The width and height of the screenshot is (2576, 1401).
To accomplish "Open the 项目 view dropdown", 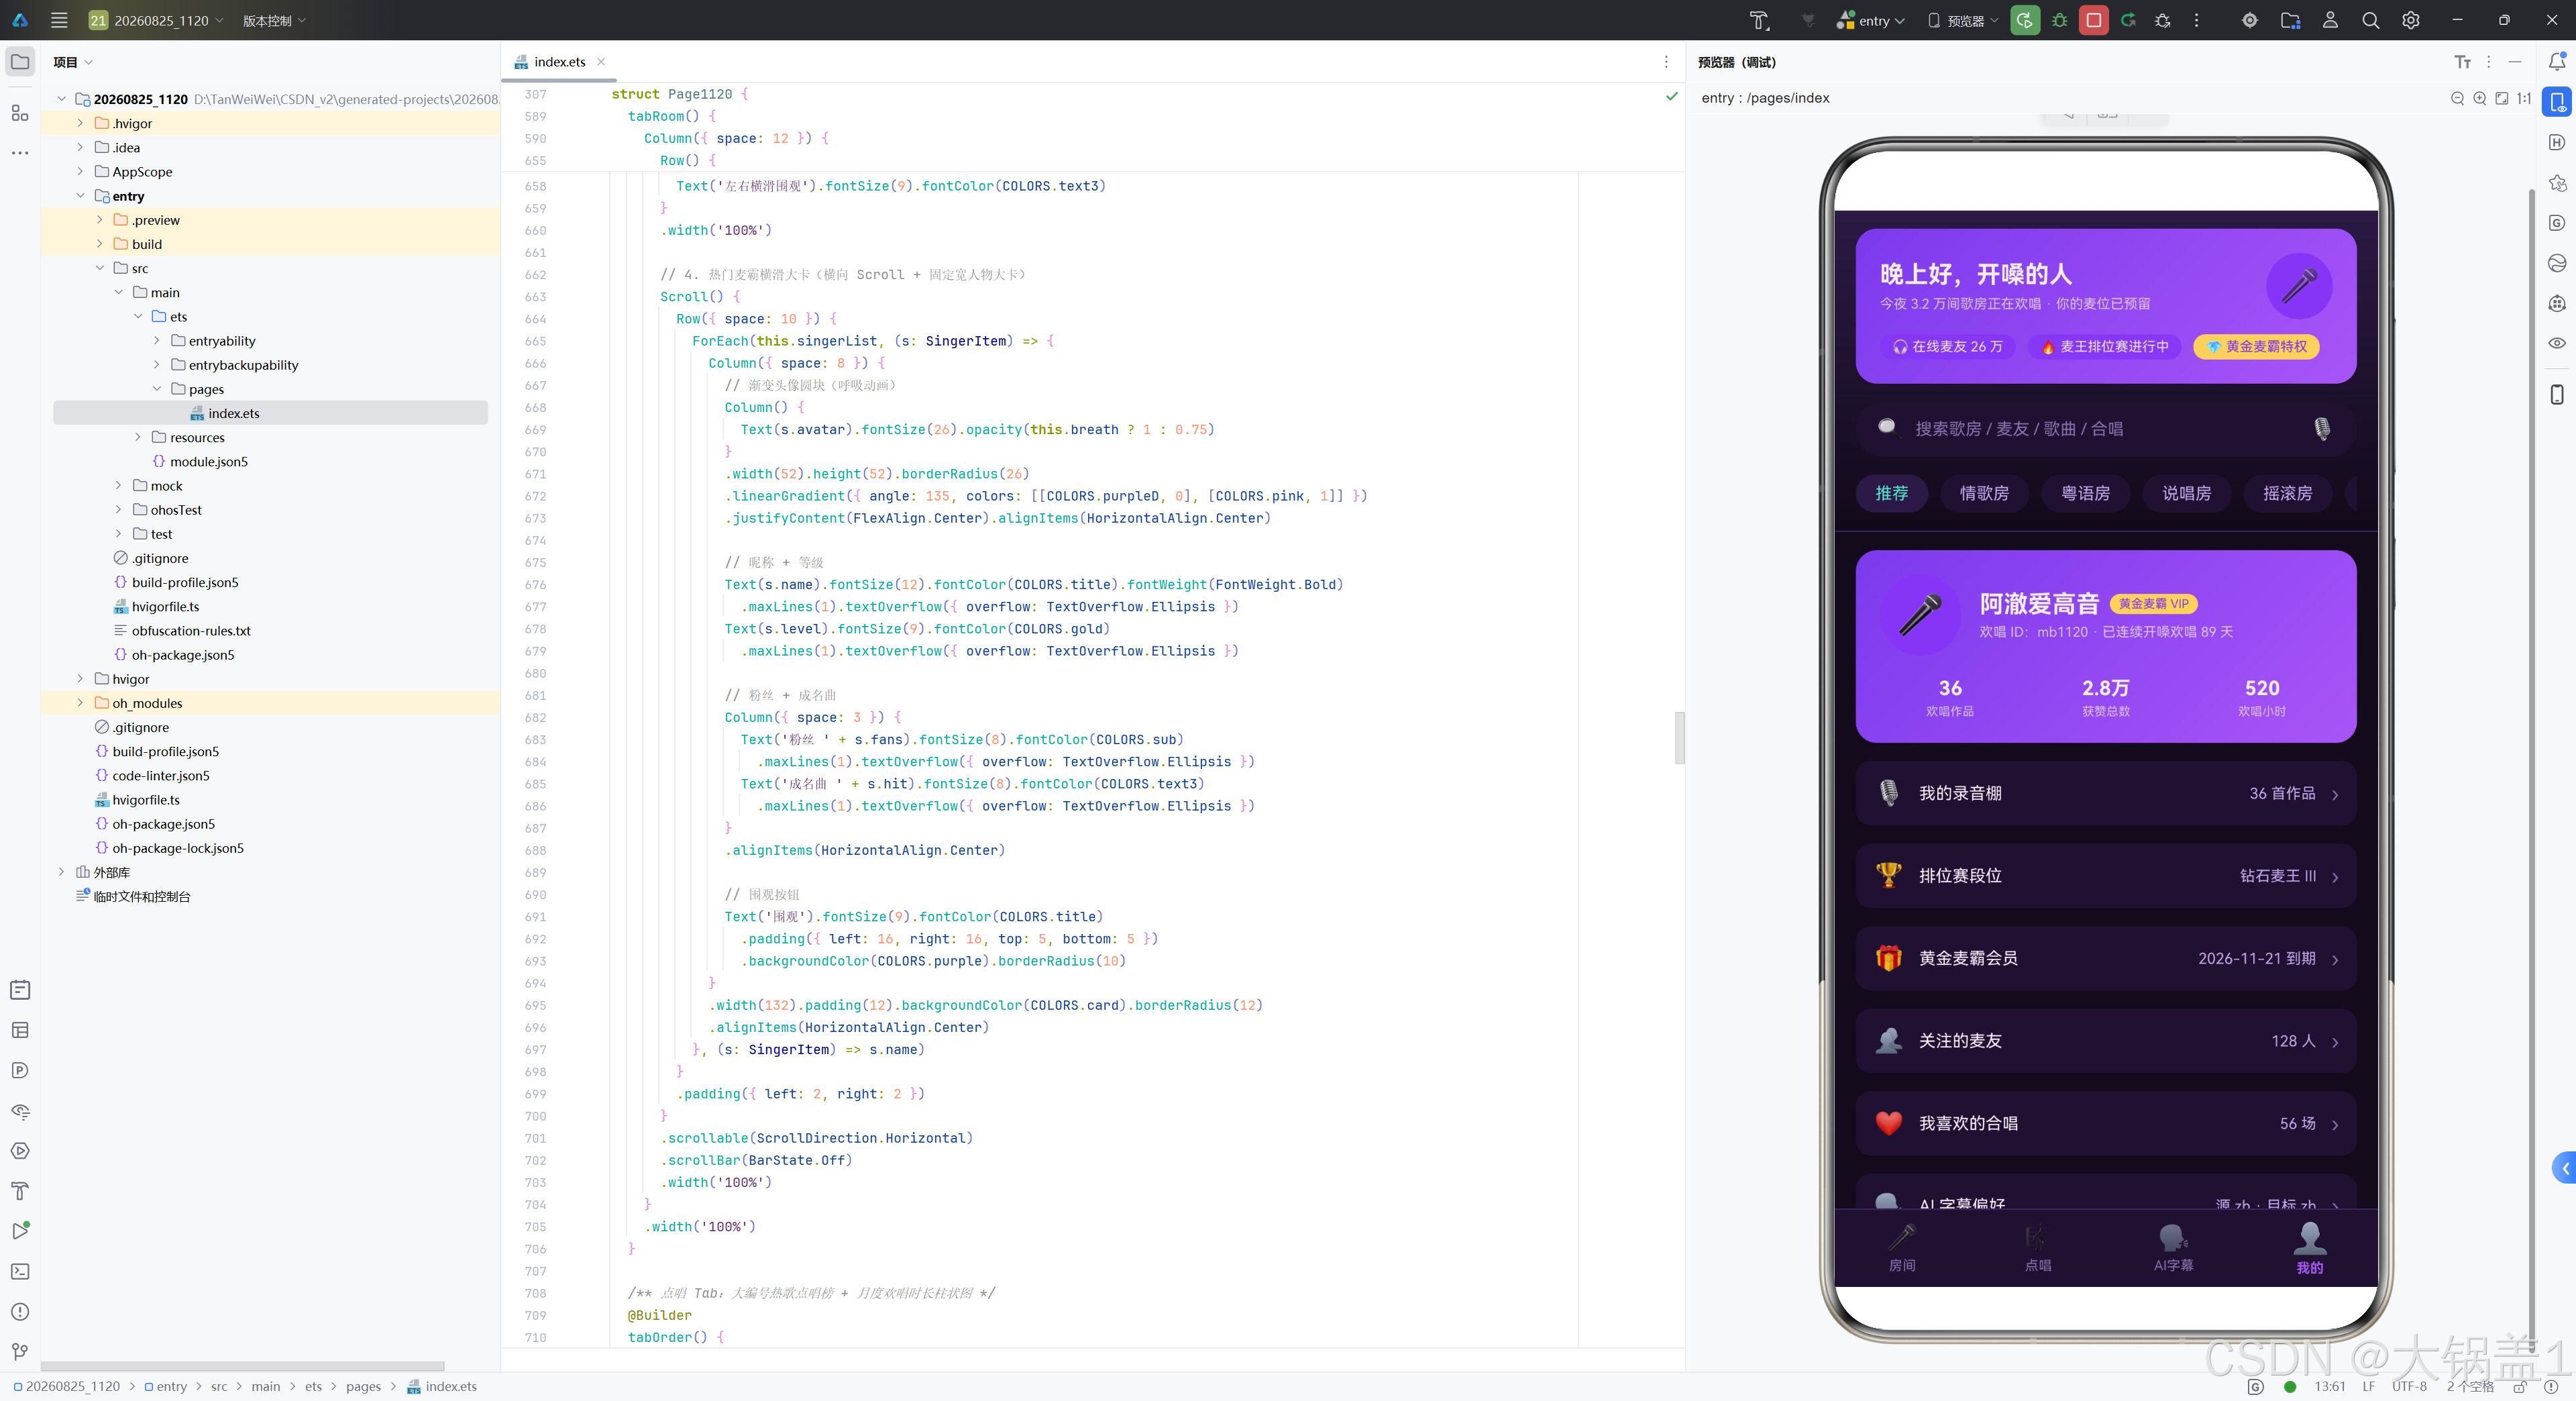I will [73, 62].
